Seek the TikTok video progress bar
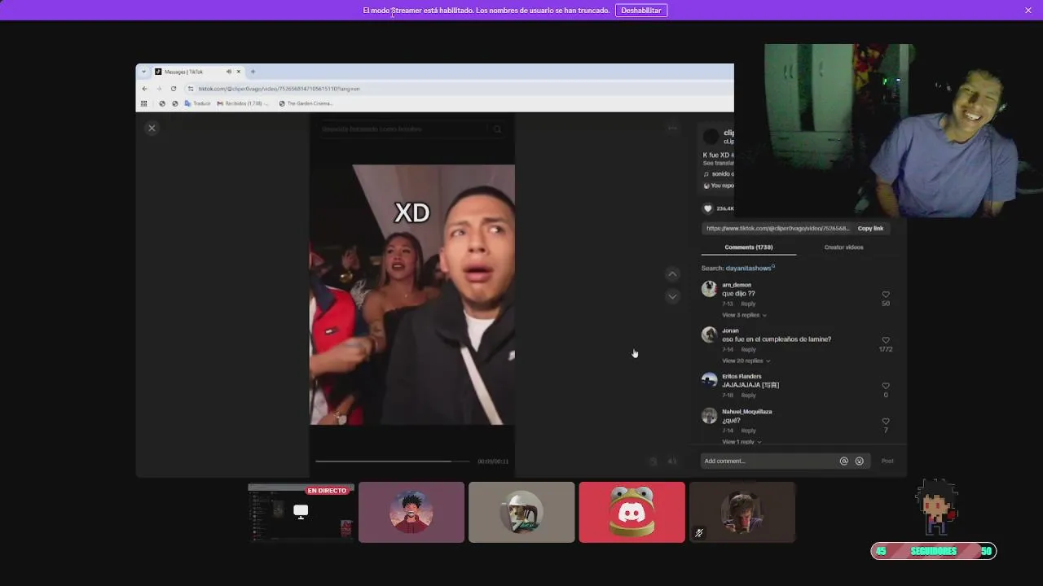This screenshot has width=1043, height=586. click(x=393, y=461)
